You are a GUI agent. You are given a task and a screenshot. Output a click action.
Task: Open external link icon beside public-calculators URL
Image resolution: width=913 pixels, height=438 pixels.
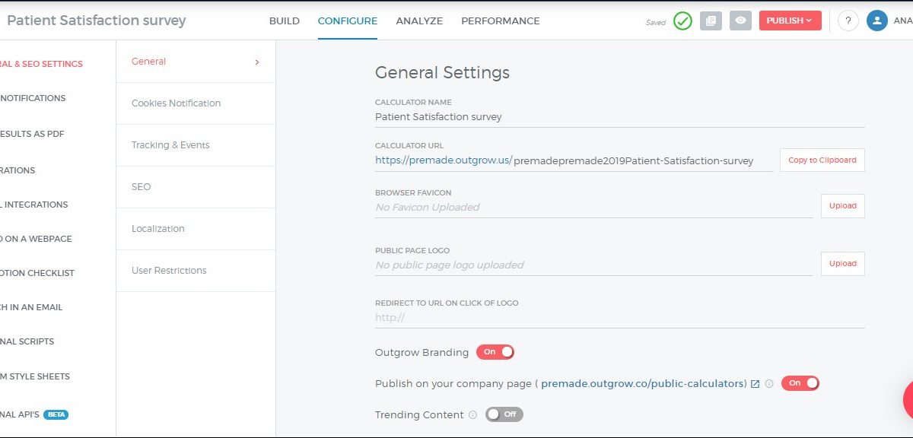(756, 384)
